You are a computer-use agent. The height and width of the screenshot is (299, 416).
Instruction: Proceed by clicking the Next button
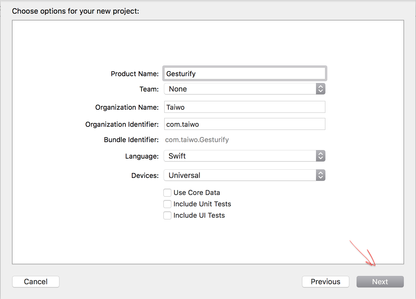(x=380, y=282)
